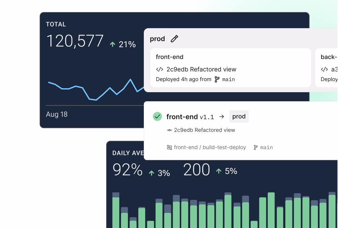This screenshot has height=228, width=338.
Task: Open the prod badge on the deployment row
Action: 239,116
